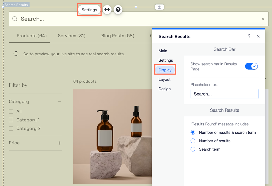Expand the Price filter section
The image size is (272, 186).
[59, 143]
